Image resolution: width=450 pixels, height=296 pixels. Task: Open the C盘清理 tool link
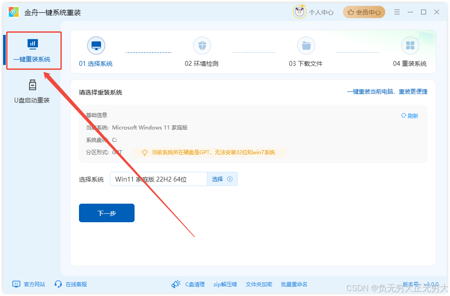[x=195, y=284]
